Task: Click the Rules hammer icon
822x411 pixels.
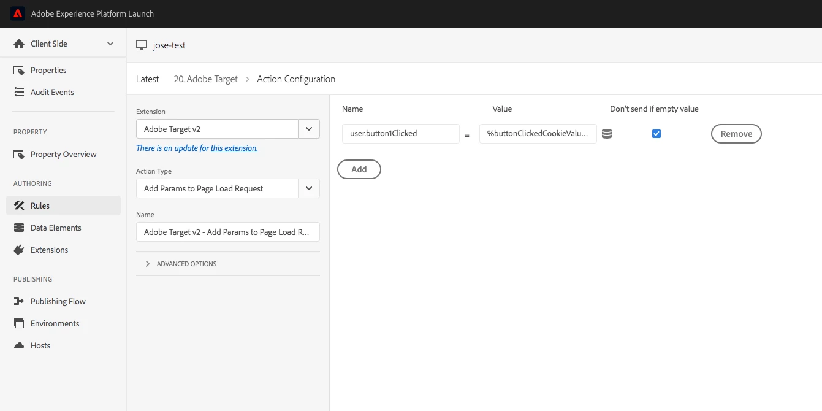Action: pyautogui.click(x=19, y=205)
